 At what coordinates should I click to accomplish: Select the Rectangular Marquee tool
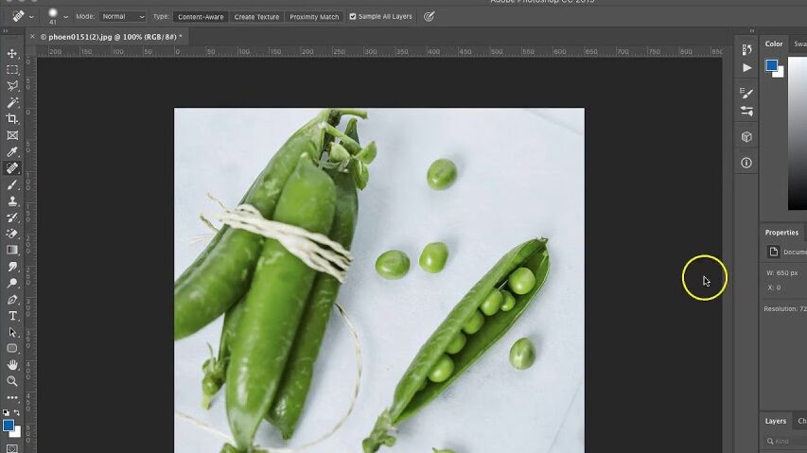12,70
